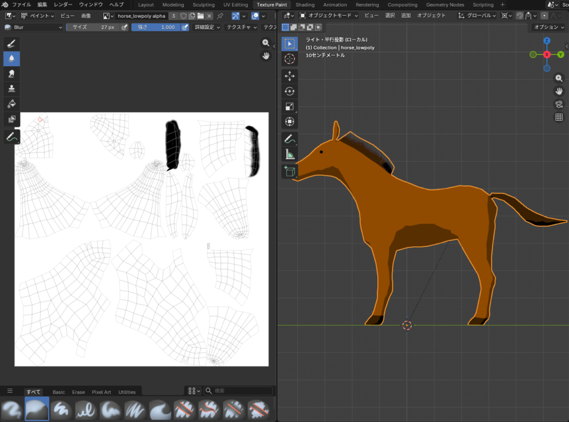Toggle pin image button in image editor
The width and height of the screenshot is (569, 422).
tap(221, 16)
